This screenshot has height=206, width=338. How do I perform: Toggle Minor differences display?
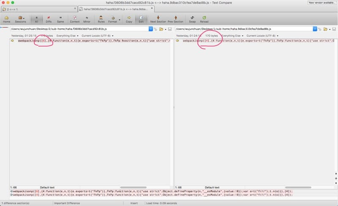tap(87, 19)
